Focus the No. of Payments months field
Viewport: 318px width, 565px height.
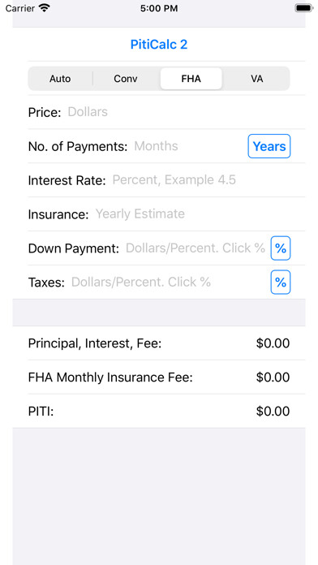coord(190,146)
